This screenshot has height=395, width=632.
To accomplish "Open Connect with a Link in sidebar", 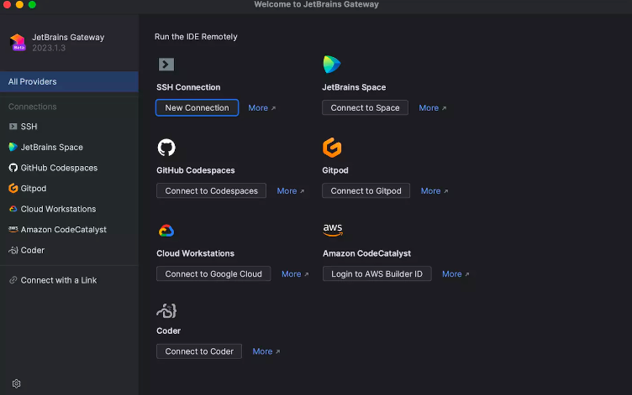I will 58,280.
